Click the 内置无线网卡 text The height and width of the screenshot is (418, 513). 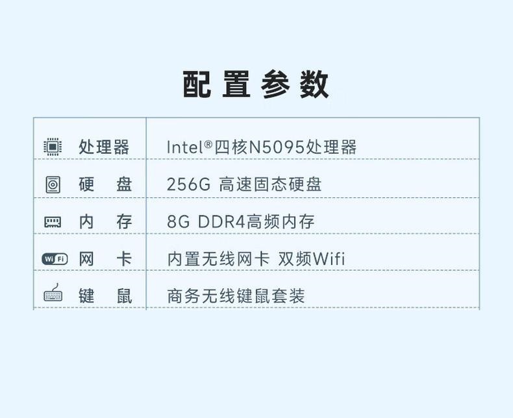(x=218, y=259)
